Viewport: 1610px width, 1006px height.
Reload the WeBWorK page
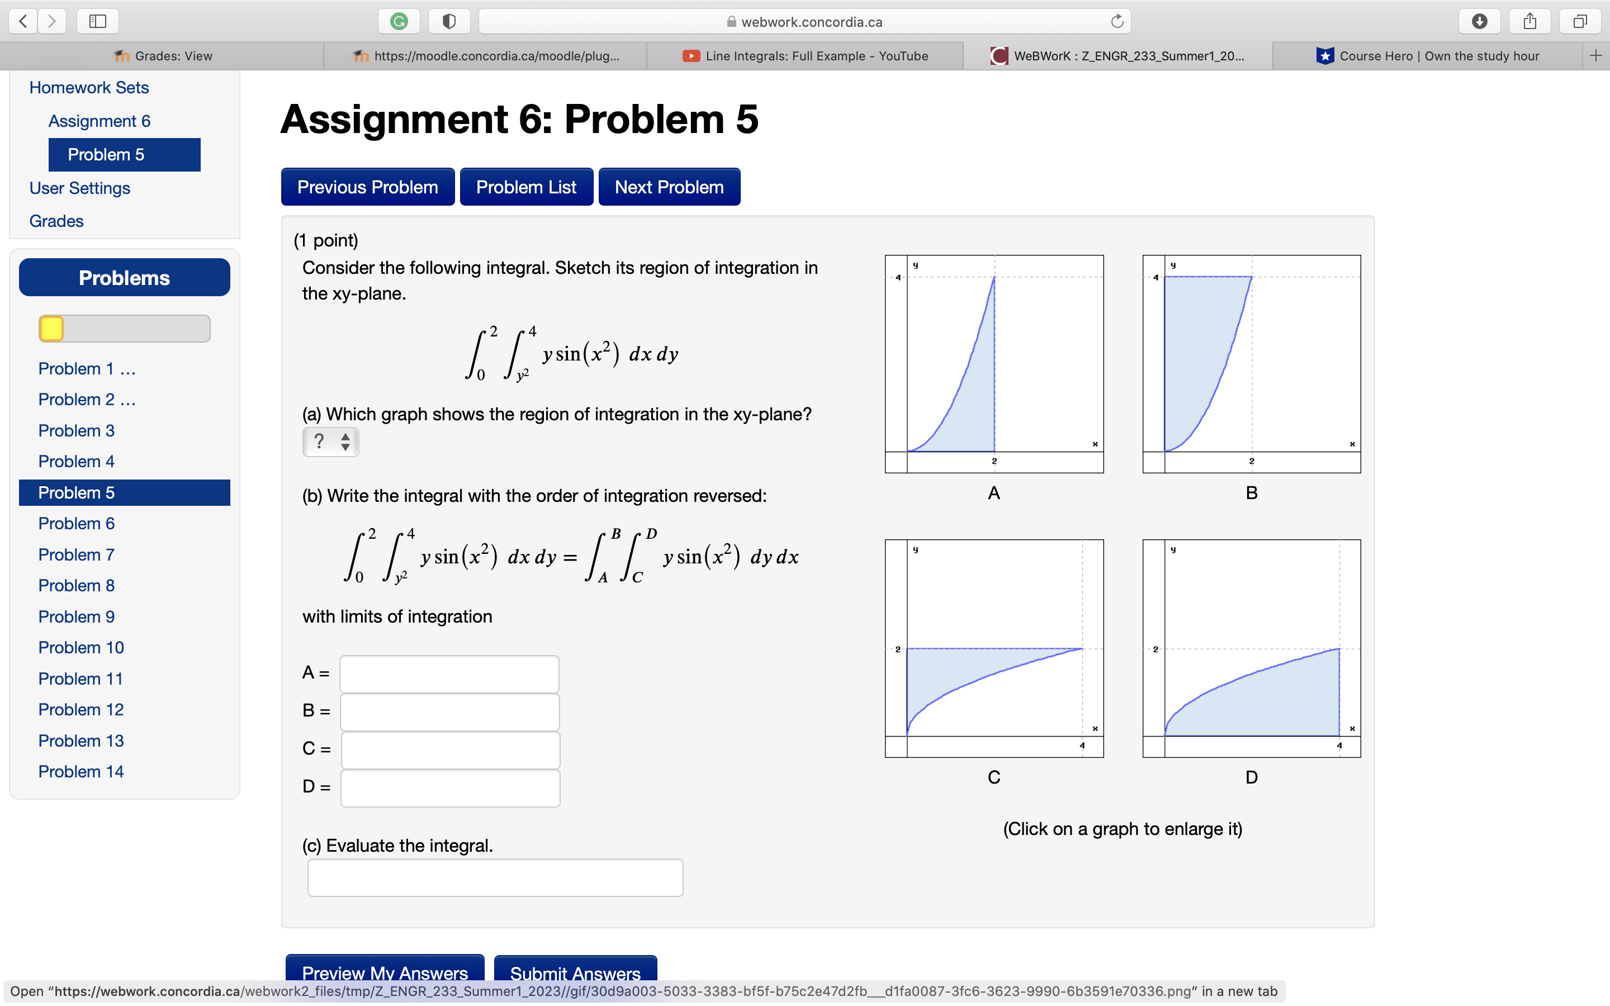click(1117, 21)
